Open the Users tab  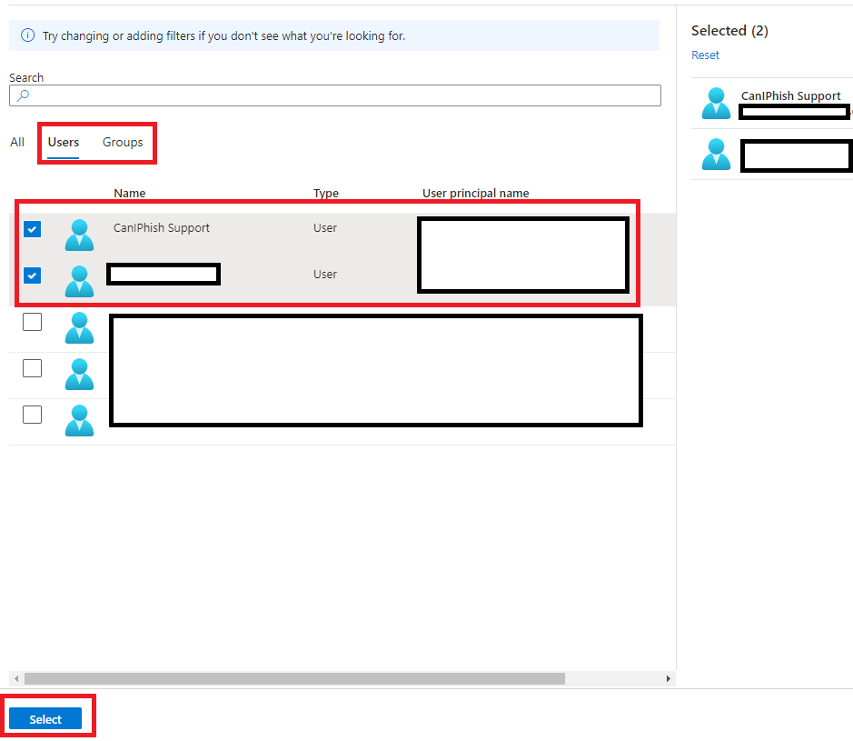64,143
